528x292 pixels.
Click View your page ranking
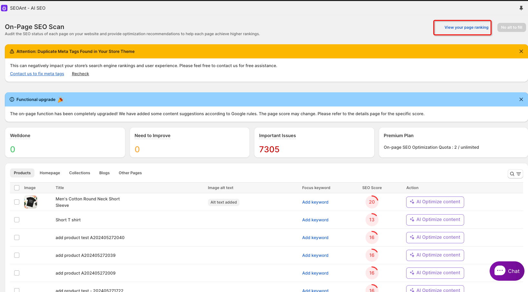pos(466,27)
